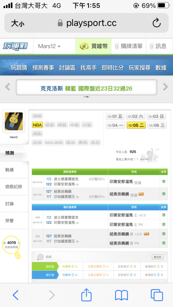Show the next banner with the right arrow

(165, 87)
